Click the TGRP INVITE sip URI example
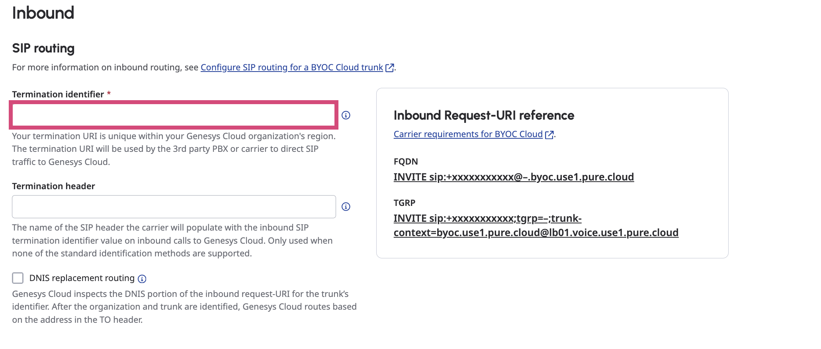821x349 pixels. [x=536, y=225]
